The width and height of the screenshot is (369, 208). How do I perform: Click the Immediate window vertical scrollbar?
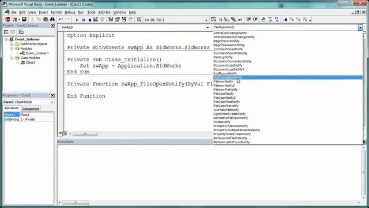coord(364,173)
